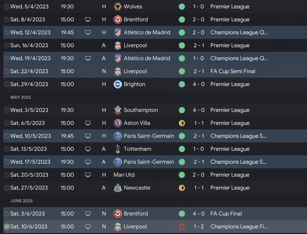307x234 pixels.
Task: Open the Man Utd team link
Action: click(x=124, y=175)
